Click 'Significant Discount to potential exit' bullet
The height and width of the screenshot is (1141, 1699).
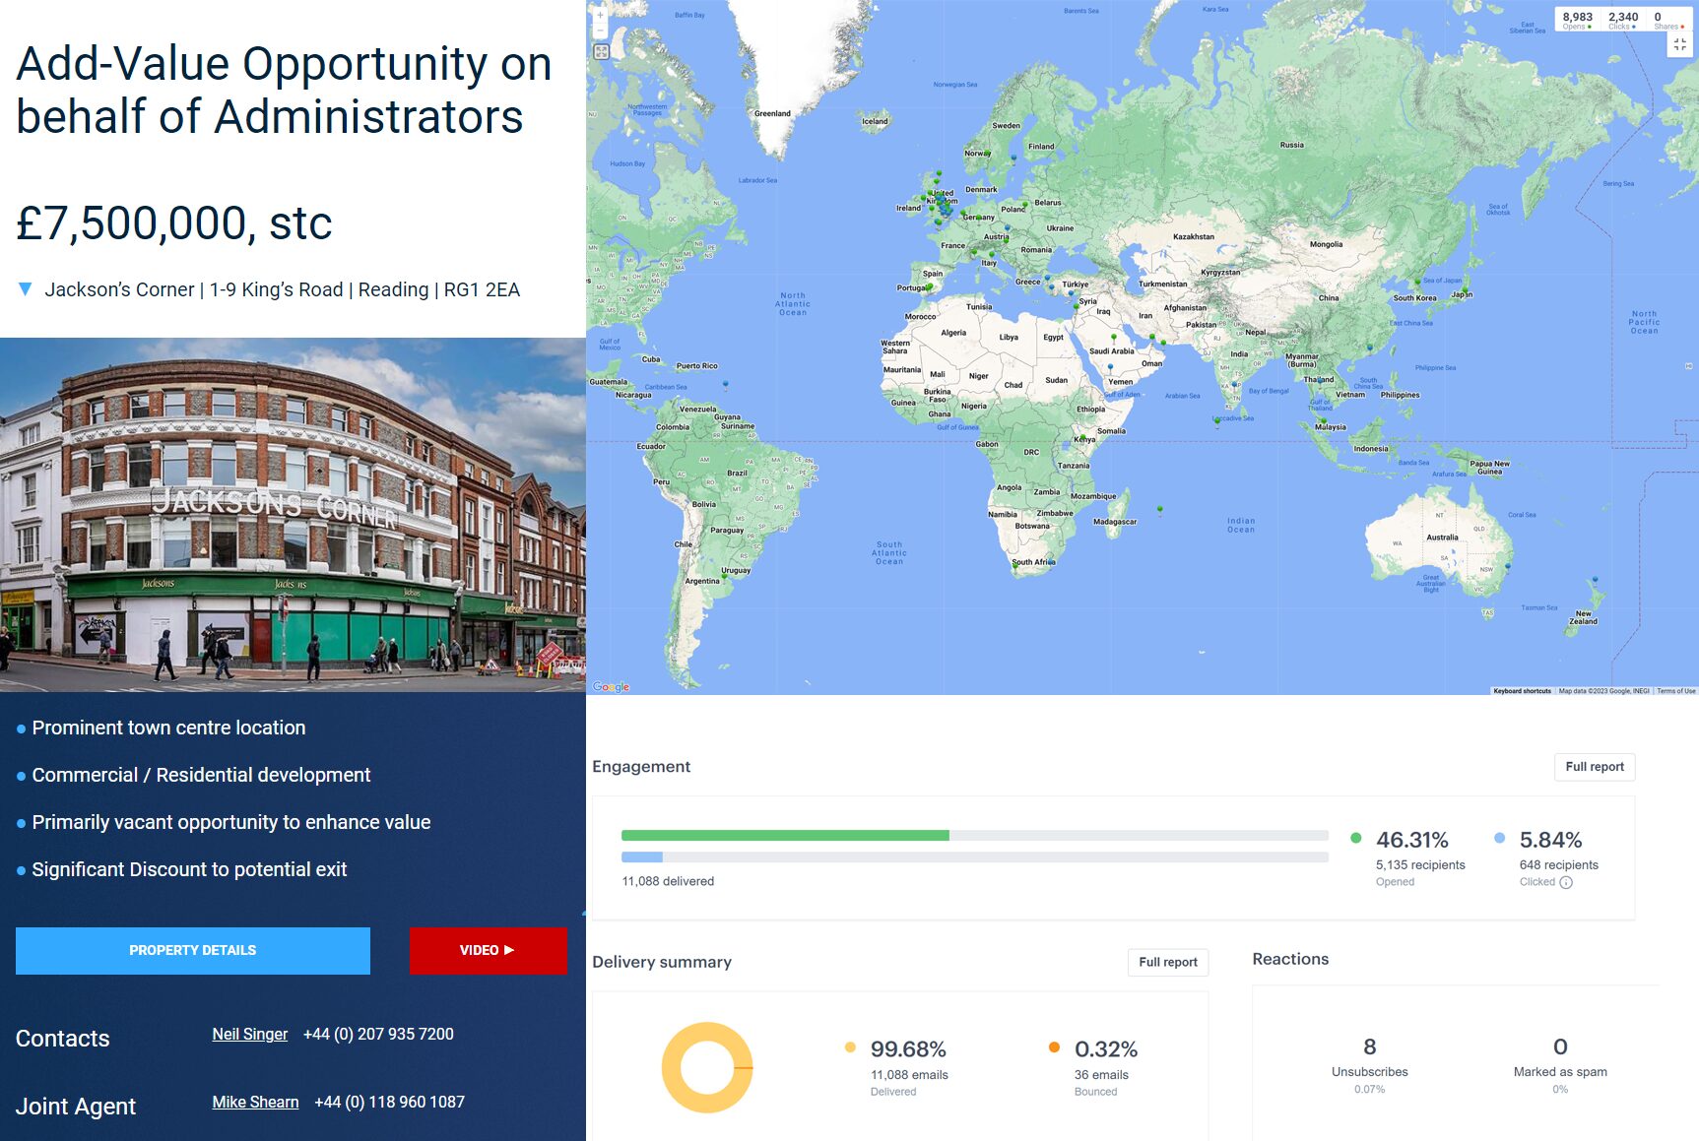[x=189, y=869]
